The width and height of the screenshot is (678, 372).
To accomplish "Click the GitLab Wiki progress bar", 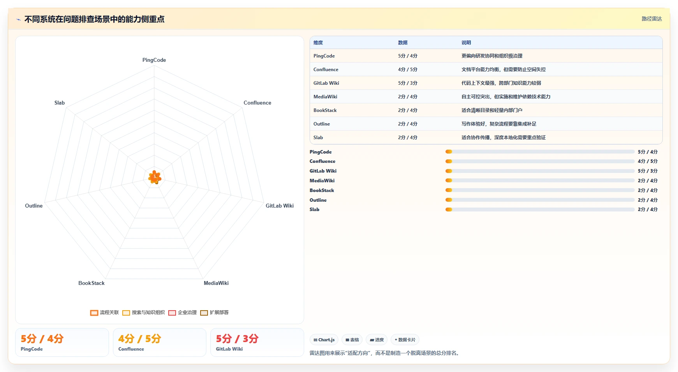I will [540, 171].
